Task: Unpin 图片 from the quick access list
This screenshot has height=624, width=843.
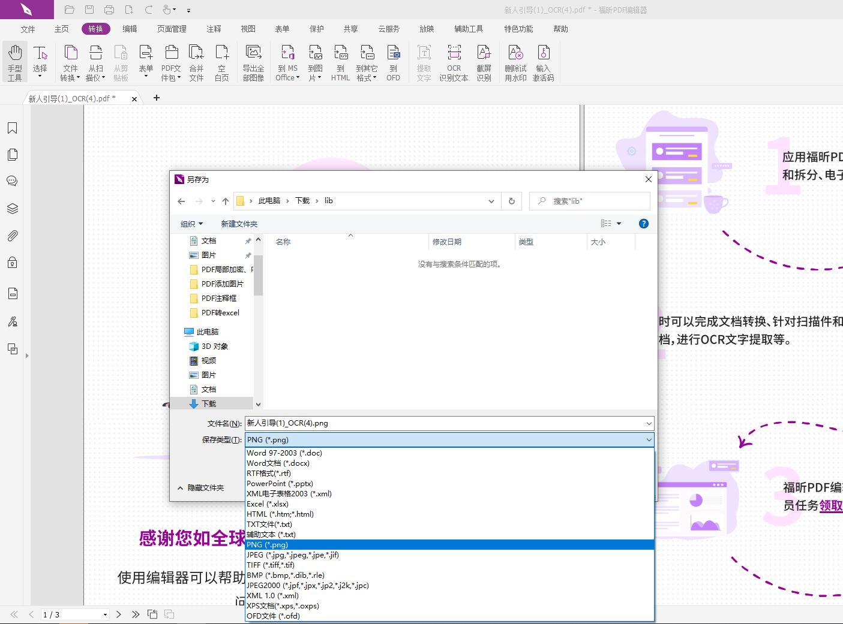Action: point(248,255)
